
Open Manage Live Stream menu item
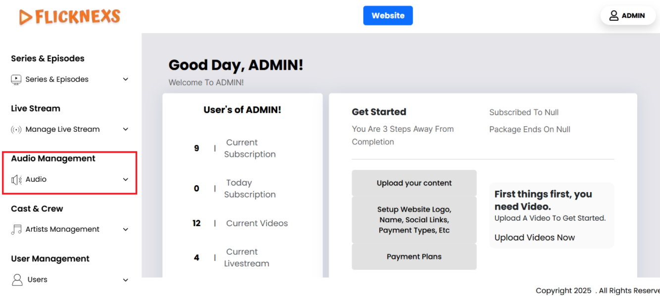pyautogui.click(x=62, y=129)
